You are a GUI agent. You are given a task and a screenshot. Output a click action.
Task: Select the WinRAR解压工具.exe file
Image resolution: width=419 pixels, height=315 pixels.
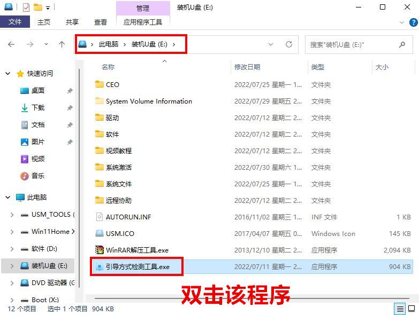[x=137, y=250]
